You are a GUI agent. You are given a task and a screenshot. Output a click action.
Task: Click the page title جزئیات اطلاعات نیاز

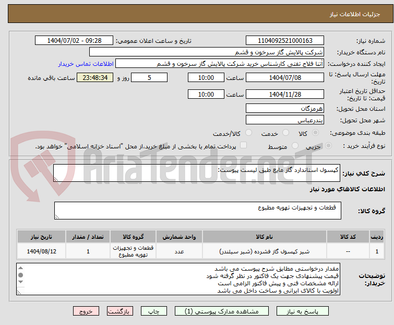354,14
